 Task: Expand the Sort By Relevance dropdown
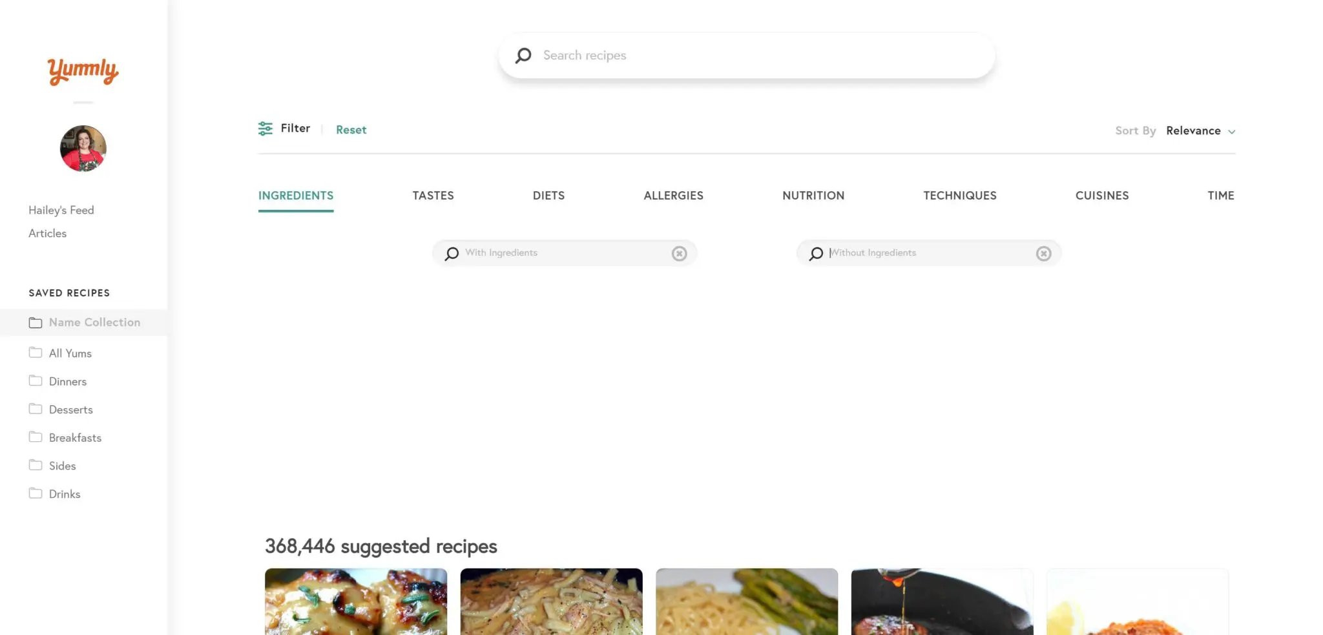tap(1200, 130)
